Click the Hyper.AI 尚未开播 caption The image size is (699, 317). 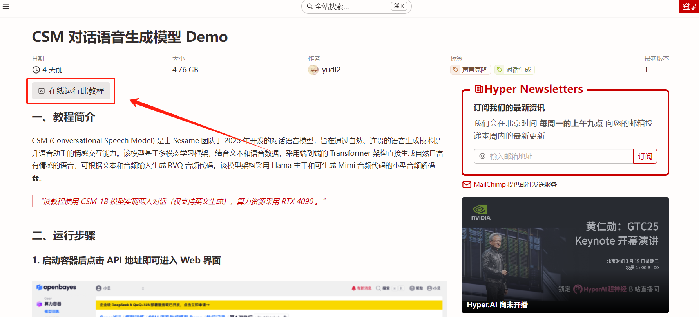497,305
